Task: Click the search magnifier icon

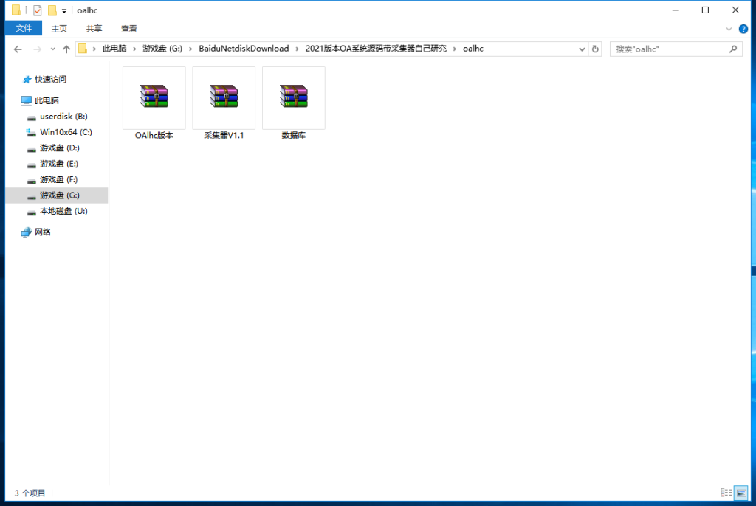Action: point(733,49)
